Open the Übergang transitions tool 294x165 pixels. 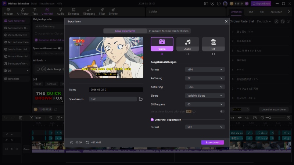[89, 12]
